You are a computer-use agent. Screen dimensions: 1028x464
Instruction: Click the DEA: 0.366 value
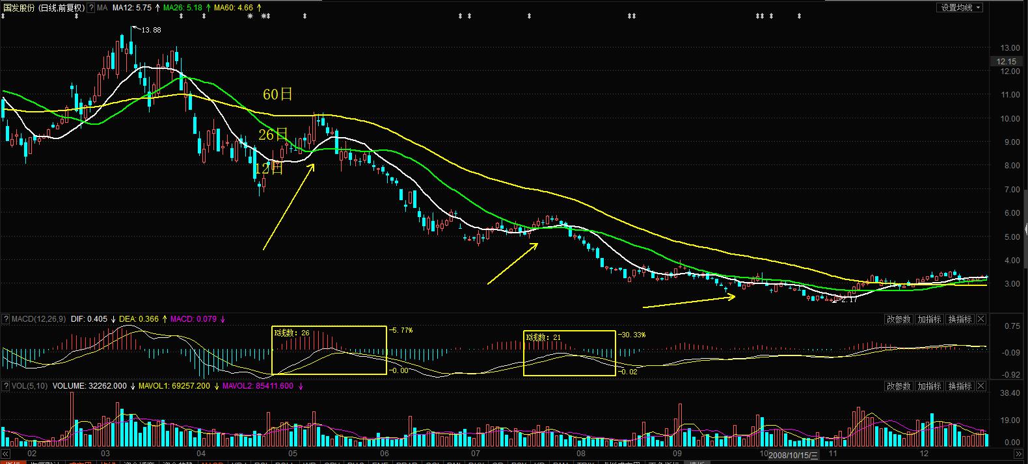tap(139, 319)
